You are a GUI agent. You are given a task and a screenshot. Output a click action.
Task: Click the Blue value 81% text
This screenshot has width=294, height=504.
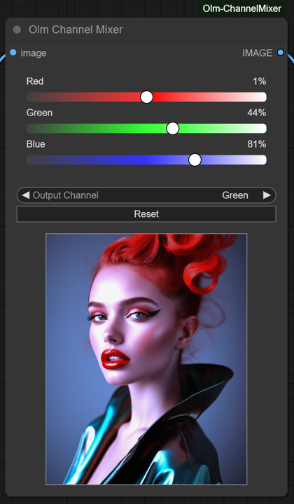pos(257,144)
